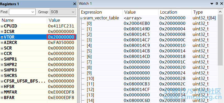Expand the BFAR register
Screen dimensions: 224x103
[x=2, y=98]
